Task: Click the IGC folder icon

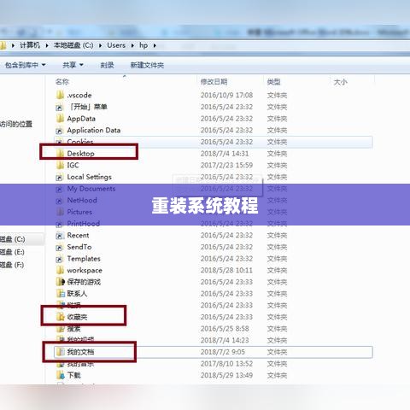Action: pos(60,165)
